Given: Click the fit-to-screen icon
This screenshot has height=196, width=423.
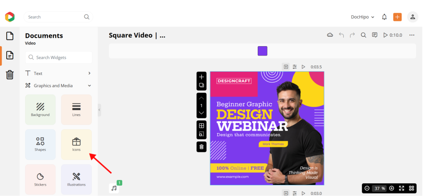Looking at the screenshot, I should (x=402, y=188).
